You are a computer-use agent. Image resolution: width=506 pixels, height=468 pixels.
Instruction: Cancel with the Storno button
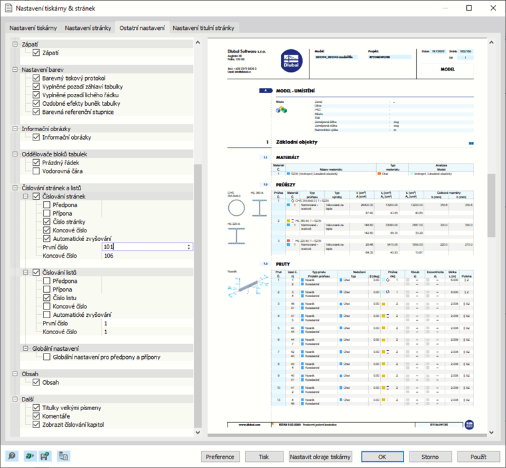click(430, 457)
